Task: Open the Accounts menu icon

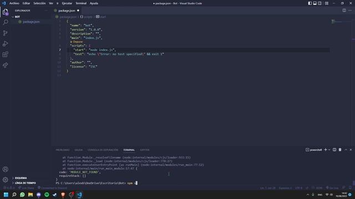Action: pyautogui.click(x=6, y=169)
